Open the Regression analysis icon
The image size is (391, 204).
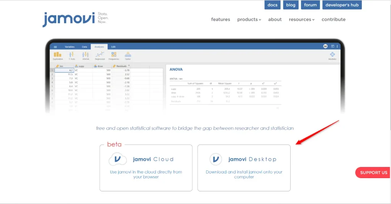click(100, 56)
